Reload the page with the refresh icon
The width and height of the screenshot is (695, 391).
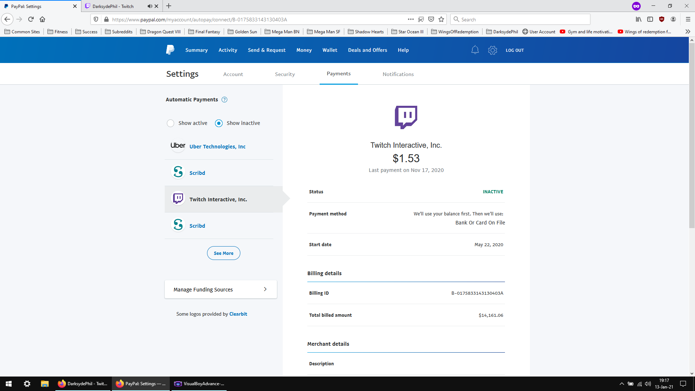31,19
